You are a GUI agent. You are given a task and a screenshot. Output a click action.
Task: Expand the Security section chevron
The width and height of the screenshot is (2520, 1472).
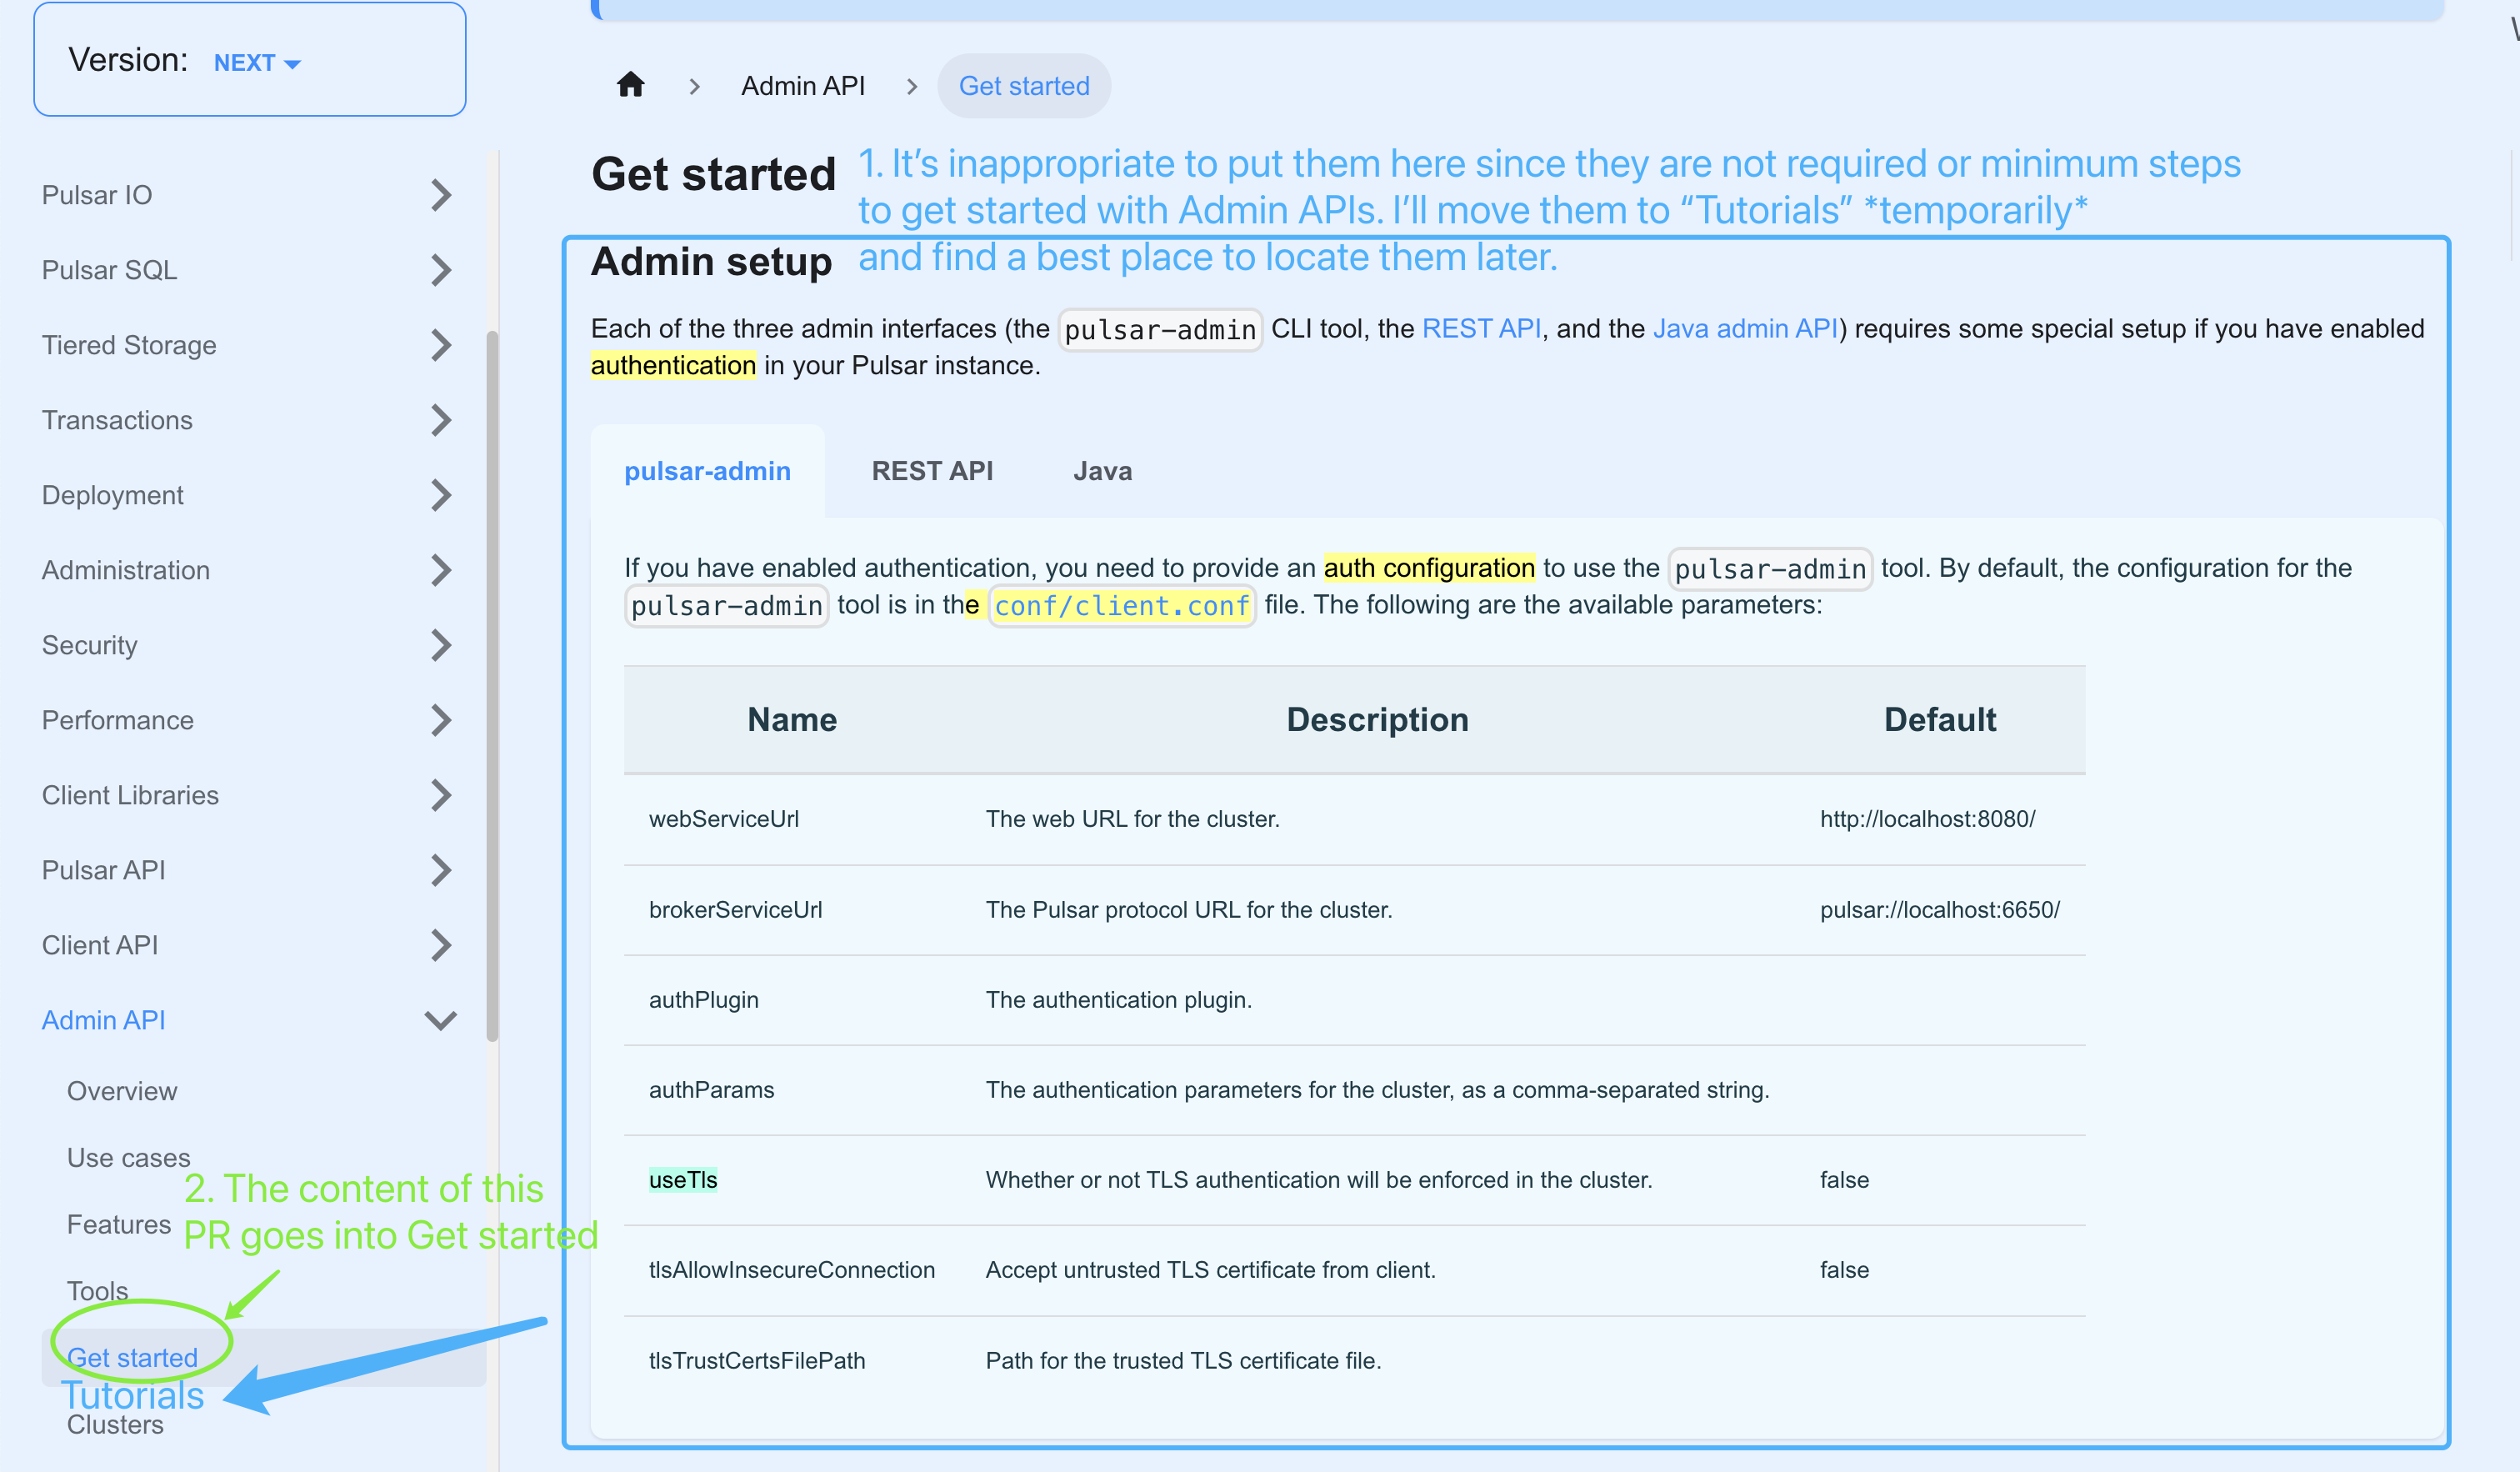[441, 645]
